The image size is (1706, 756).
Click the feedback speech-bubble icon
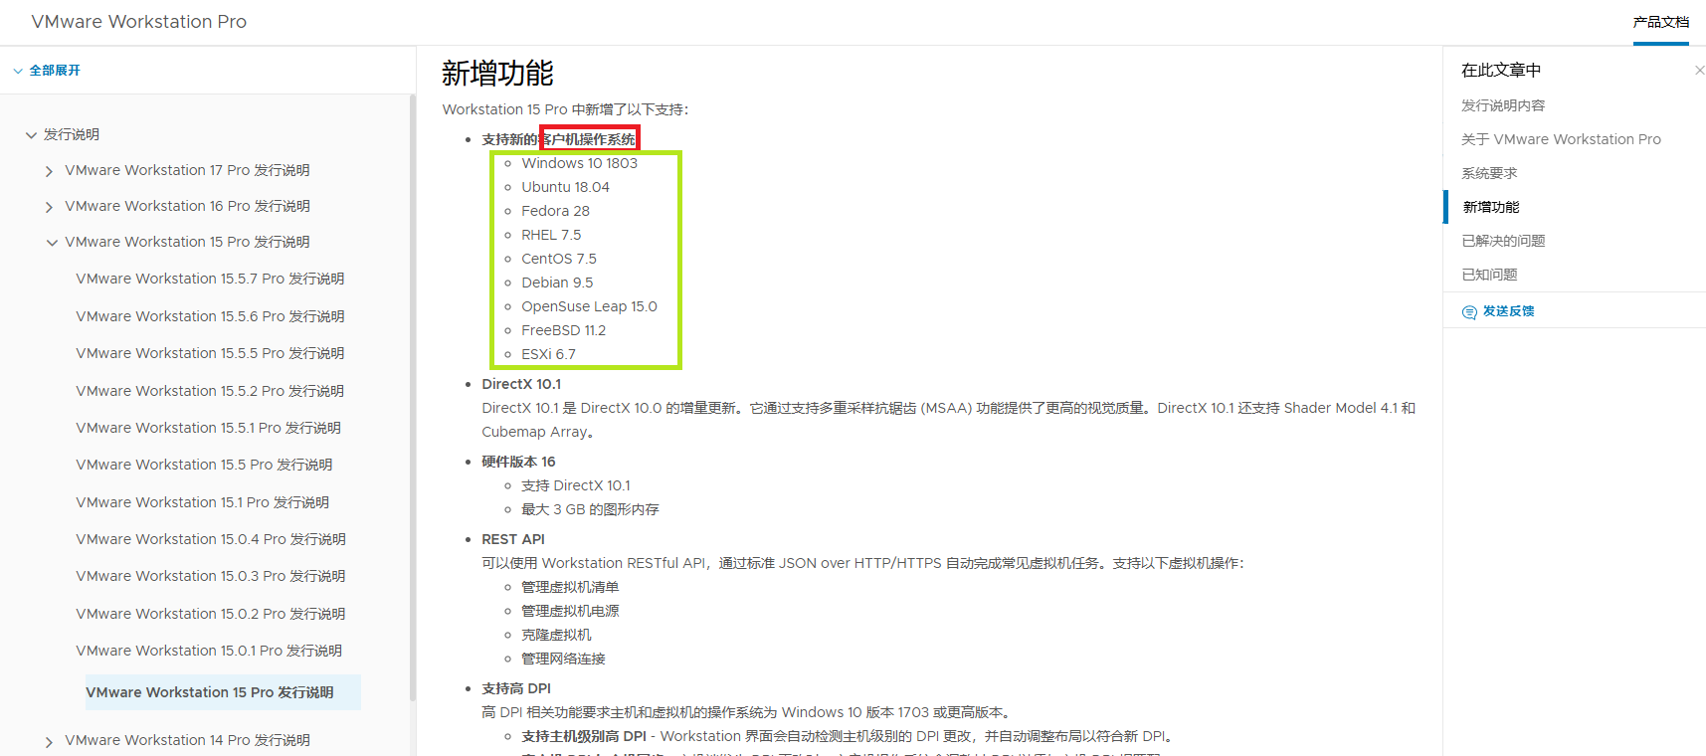[1469, 311]
